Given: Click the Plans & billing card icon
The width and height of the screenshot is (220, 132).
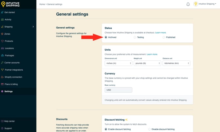Looking at the screenshot, I should pyautogui.click(x=2, y=84).
